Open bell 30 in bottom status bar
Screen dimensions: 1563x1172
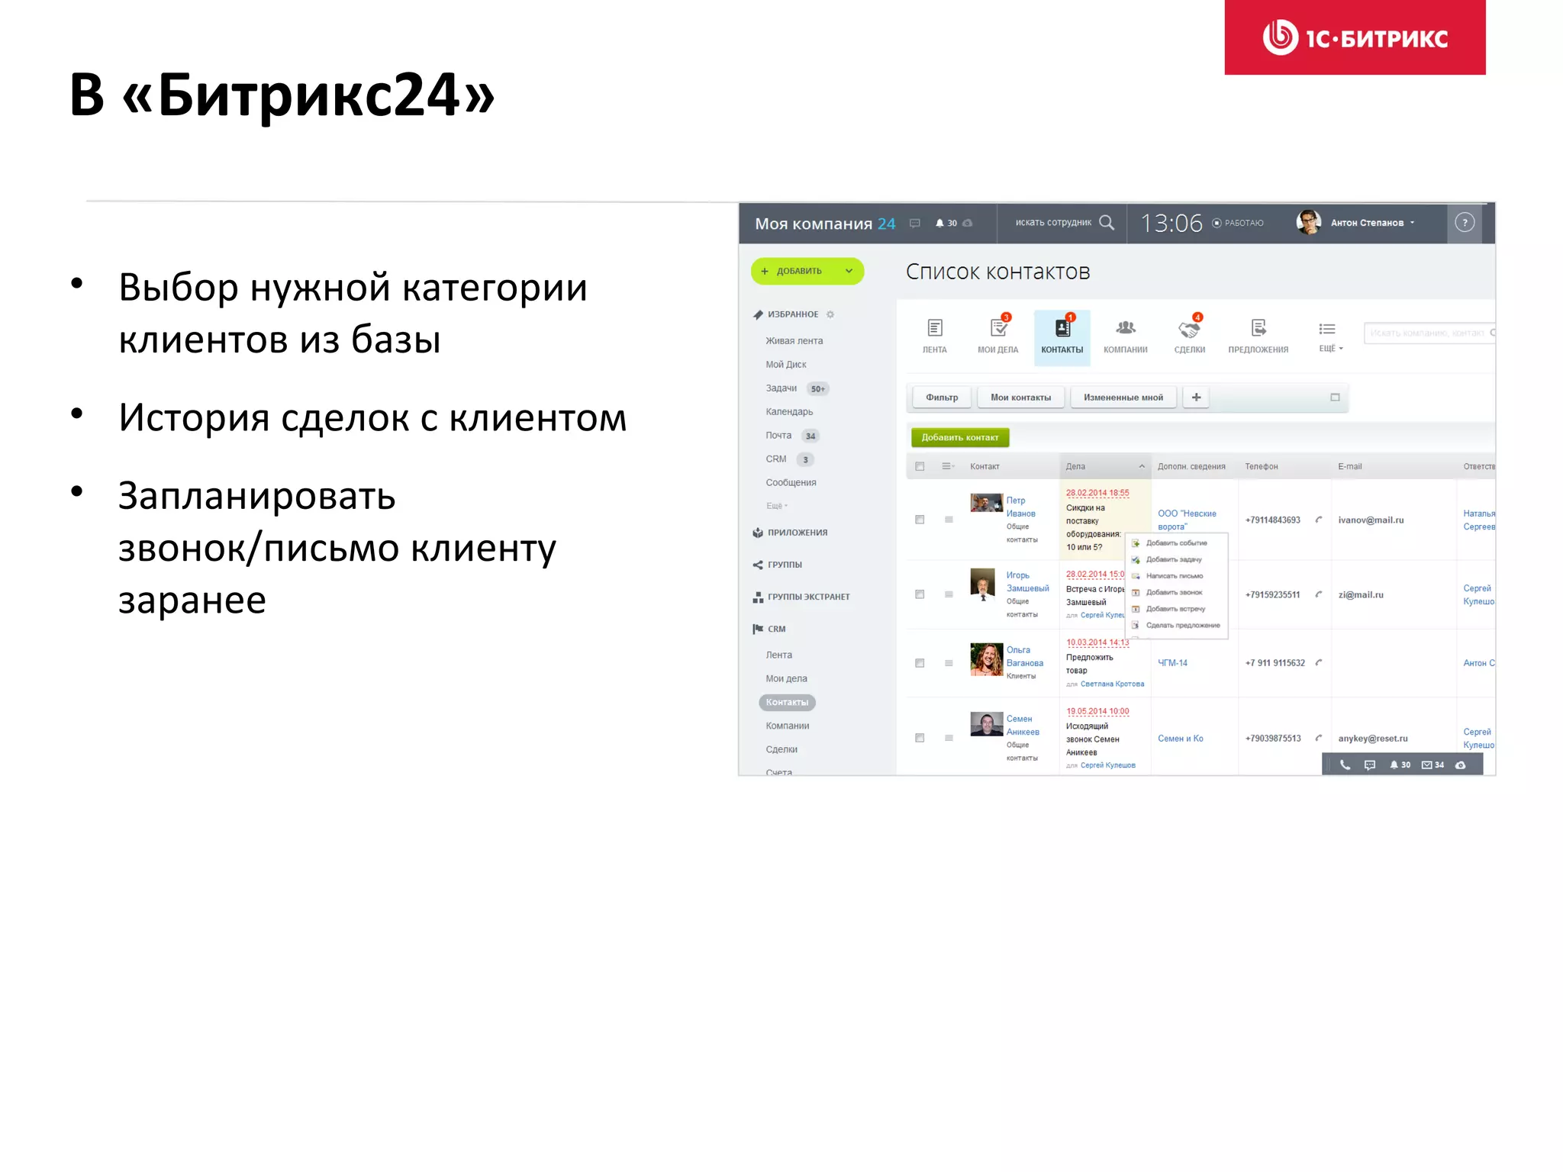point(1400,765)
